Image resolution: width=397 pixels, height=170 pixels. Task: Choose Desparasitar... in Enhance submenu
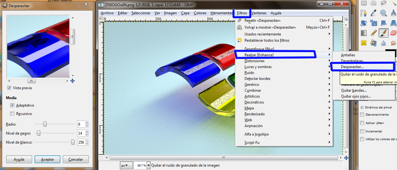pos(363,67)
